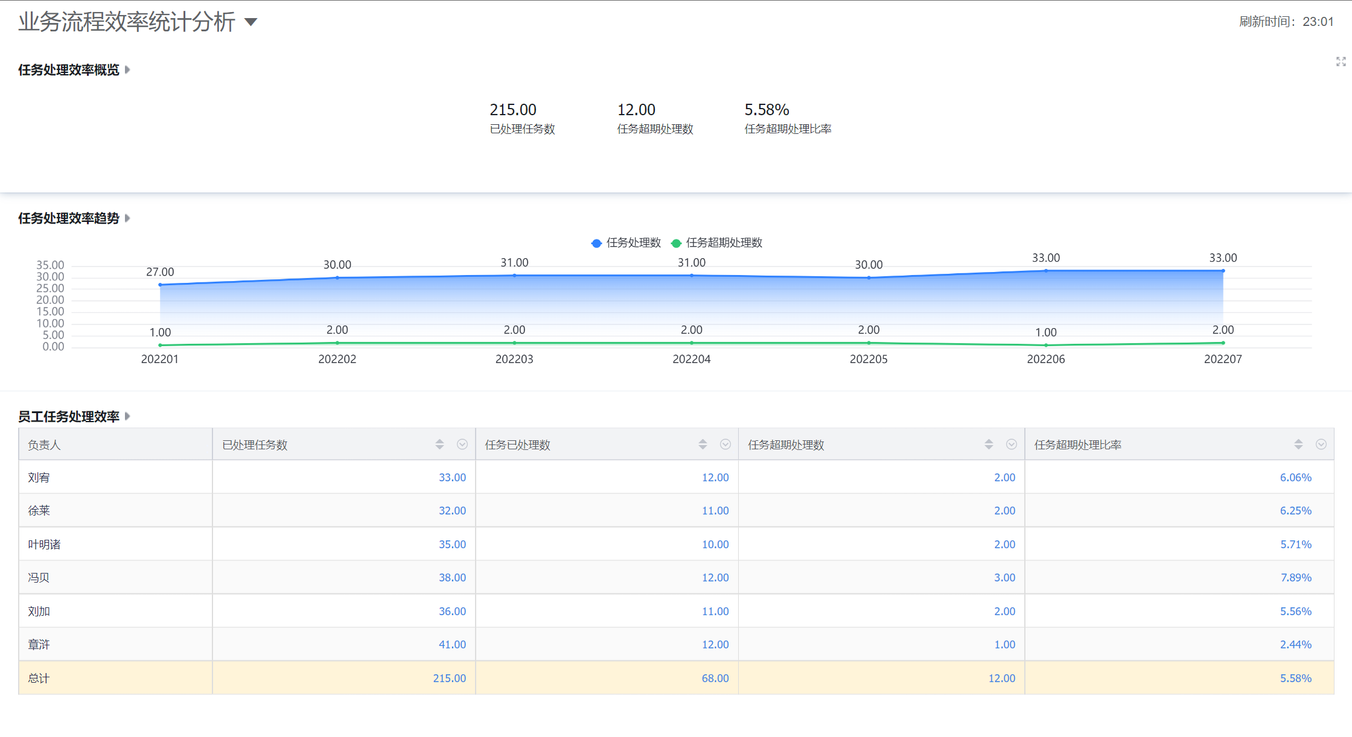Open the 32.00 value for 徐莱
1352x737 pixels.
[x=452, y=511]
